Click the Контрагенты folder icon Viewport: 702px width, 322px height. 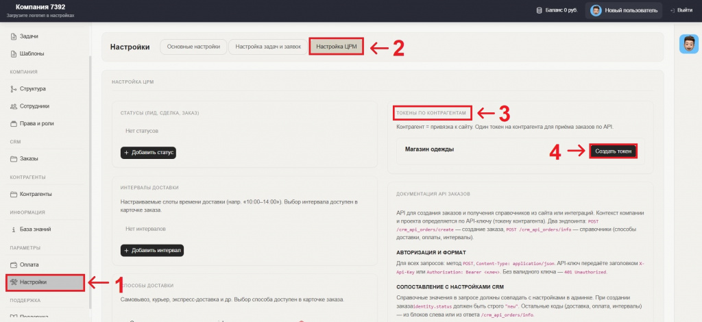(x=14, y=194)
